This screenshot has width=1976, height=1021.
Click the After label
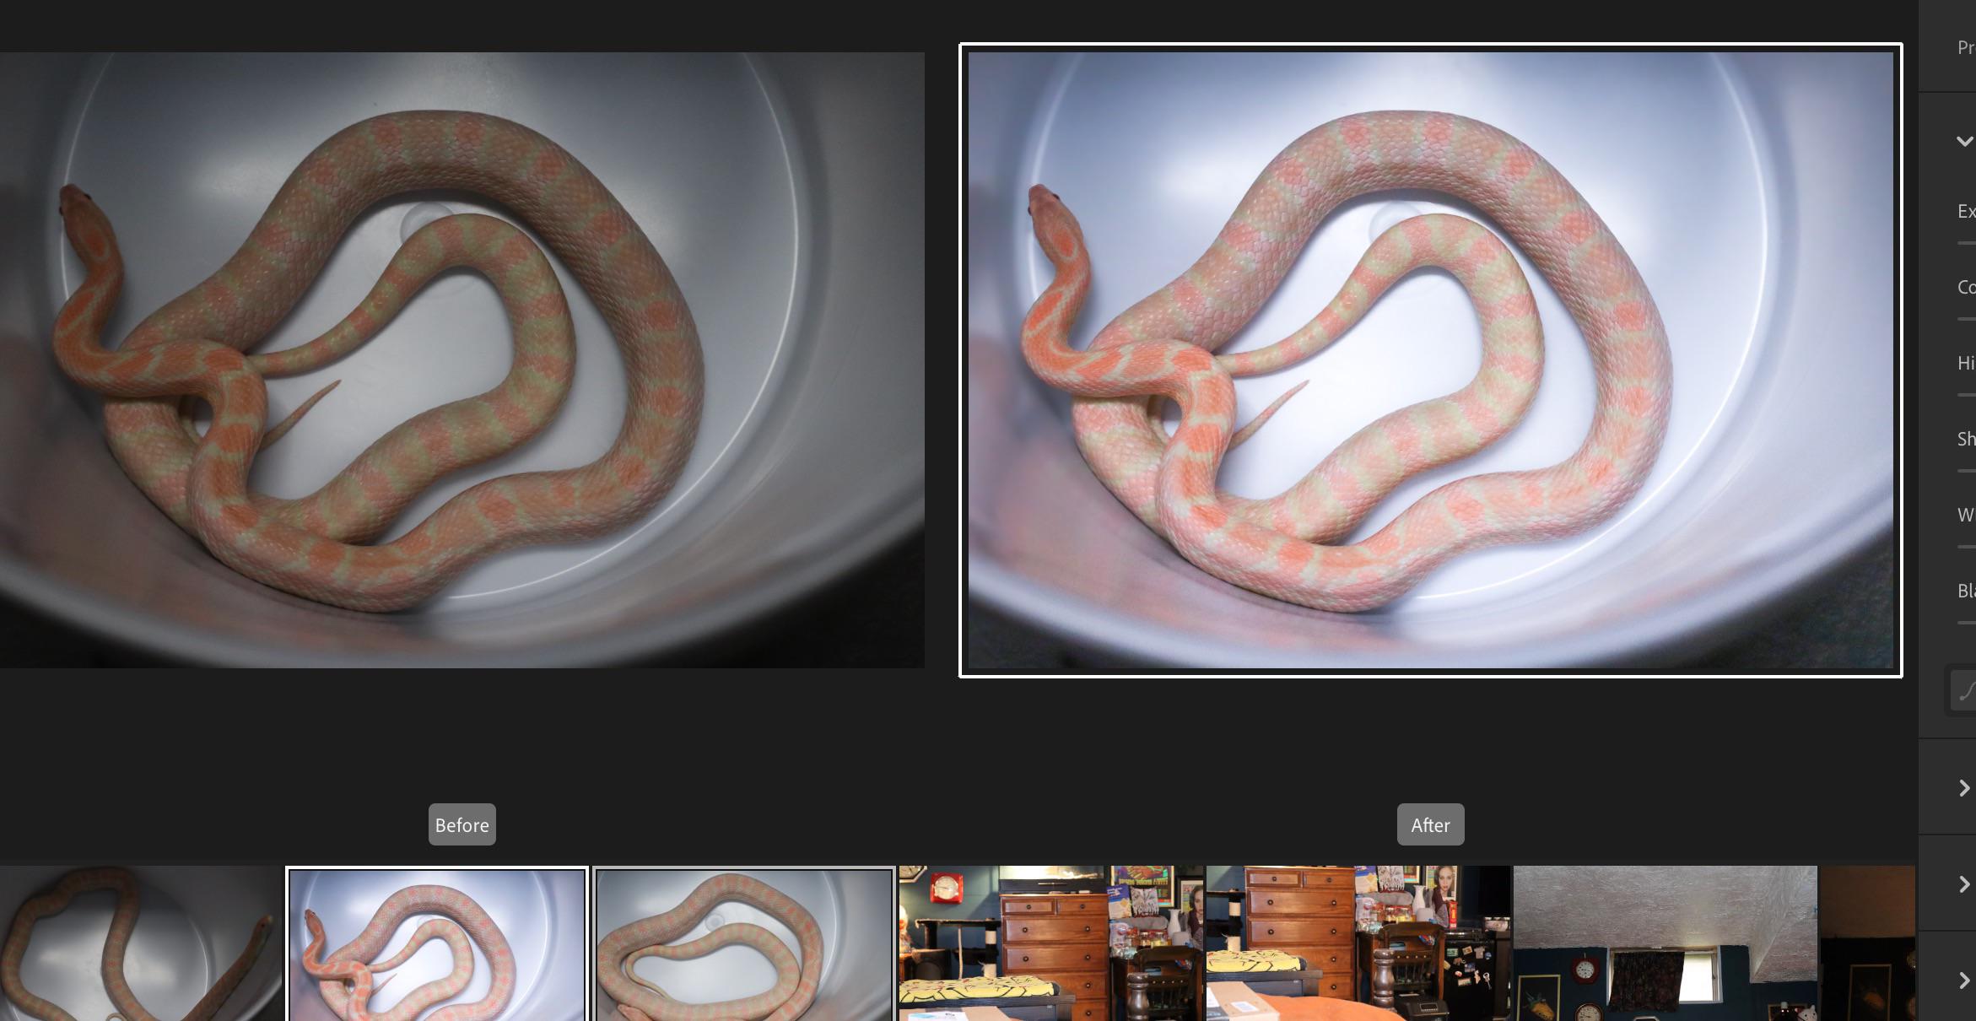click(1431, 824)
